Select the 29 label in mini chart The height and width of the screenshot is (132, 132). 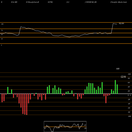pyautogui.click(x=85, y=128)
